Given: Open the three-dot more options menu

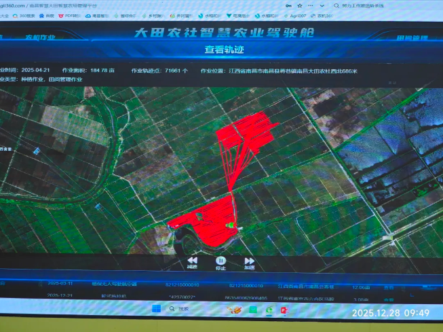Looking at the screenshot, I should [x=308, y=5].
